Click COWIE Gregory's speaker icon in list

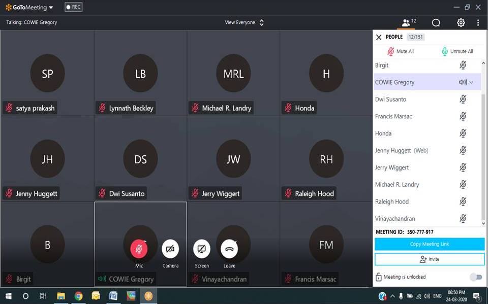pos(463,82)
